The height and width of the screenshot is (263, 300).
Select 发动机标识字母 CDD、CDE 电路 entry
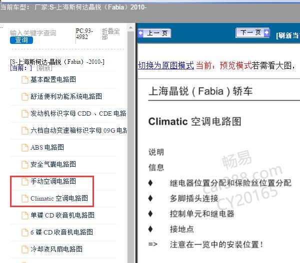click(78, 113)
